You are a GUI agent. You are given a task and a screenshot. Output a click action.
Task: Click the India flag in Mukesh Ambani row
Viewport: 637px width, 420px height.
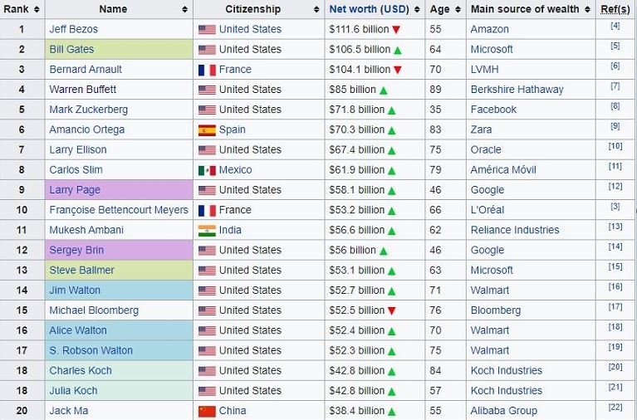207,230
